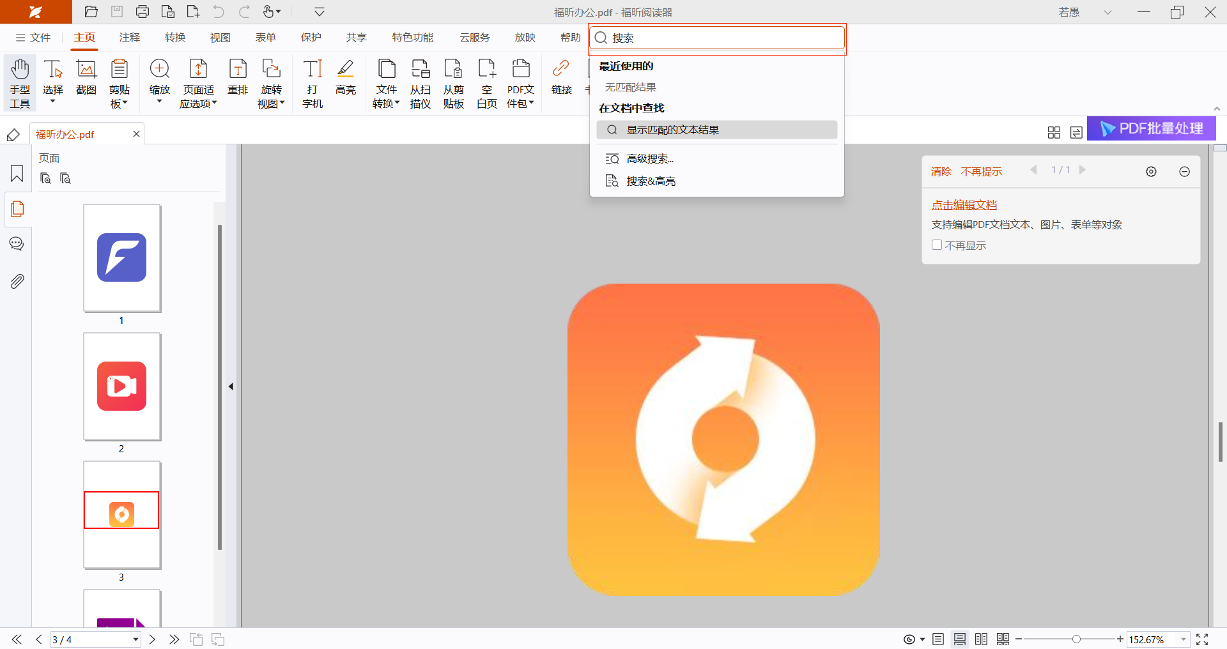1227x649 pixels.
Task: Click the 点击编辑文档 link
Action: (964, 205)
